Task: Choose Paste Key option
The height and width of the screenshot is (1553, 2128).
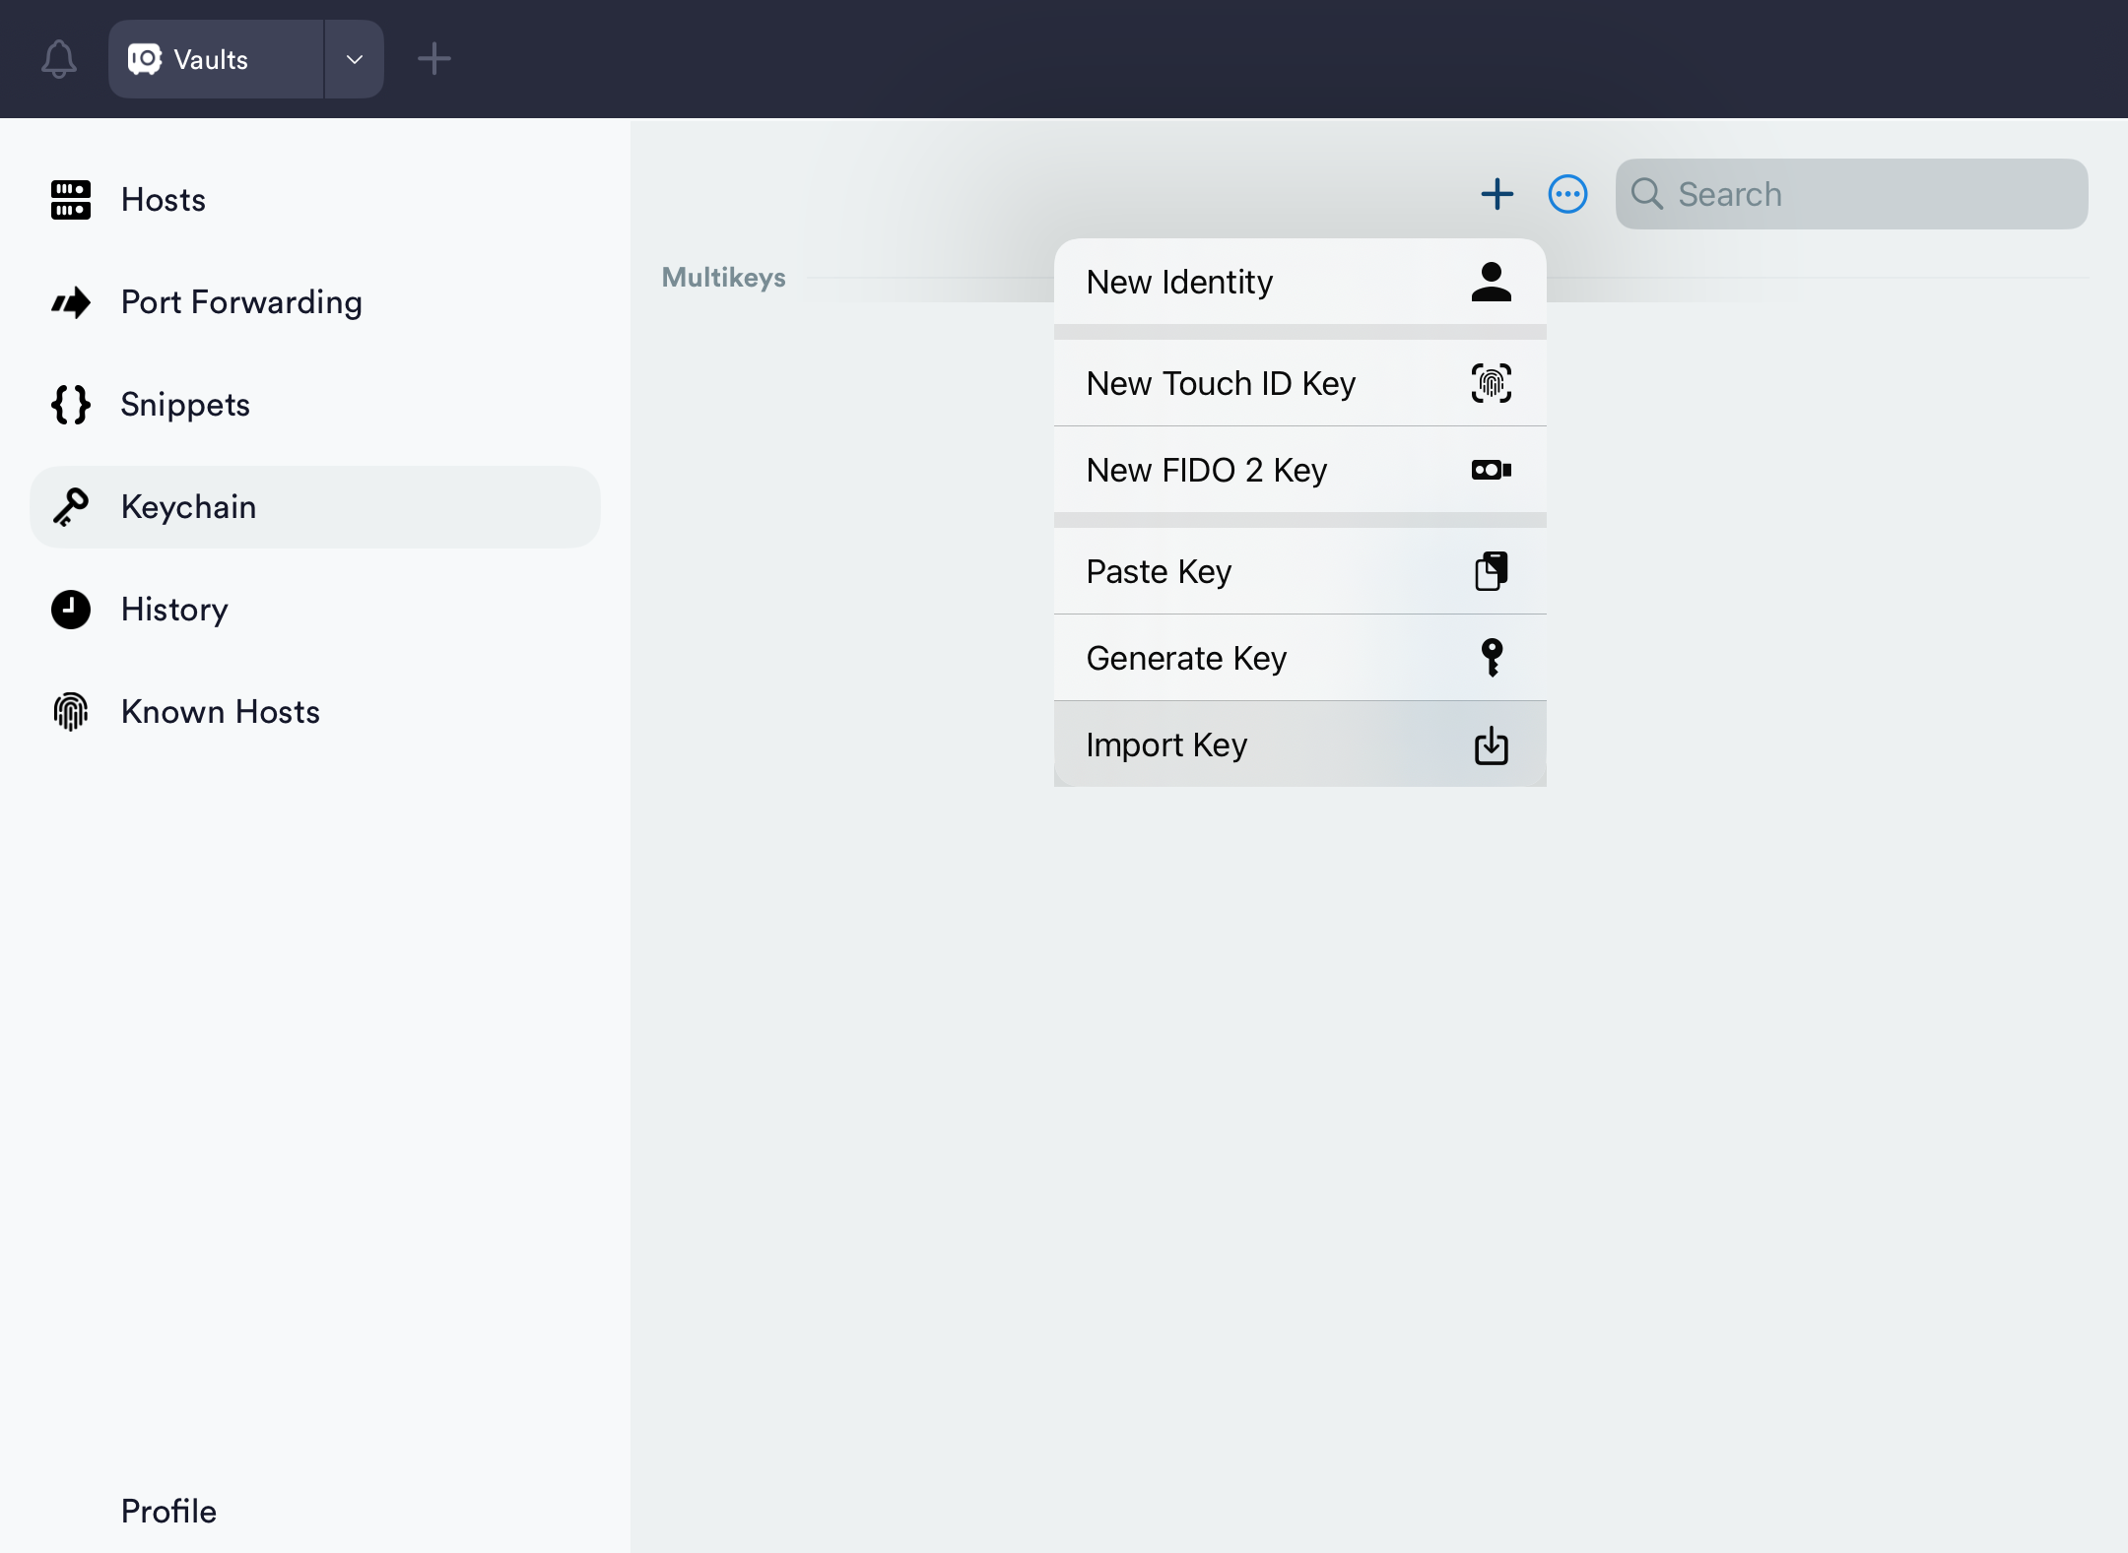Action: [1298, 571]
